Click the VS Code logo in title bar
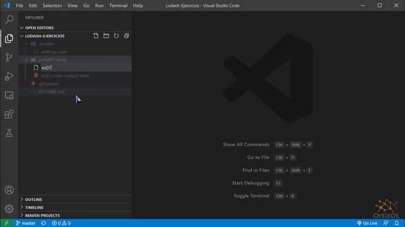Image resolution: width=405 pixels, height=227 pixels. pyautogui.click(x=7, y=6)
